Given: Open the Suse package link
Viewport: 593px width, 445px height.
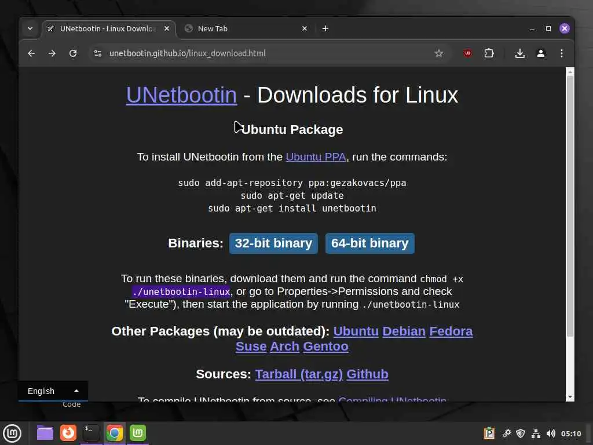Looking at the screenshot, I should (251, 346).
